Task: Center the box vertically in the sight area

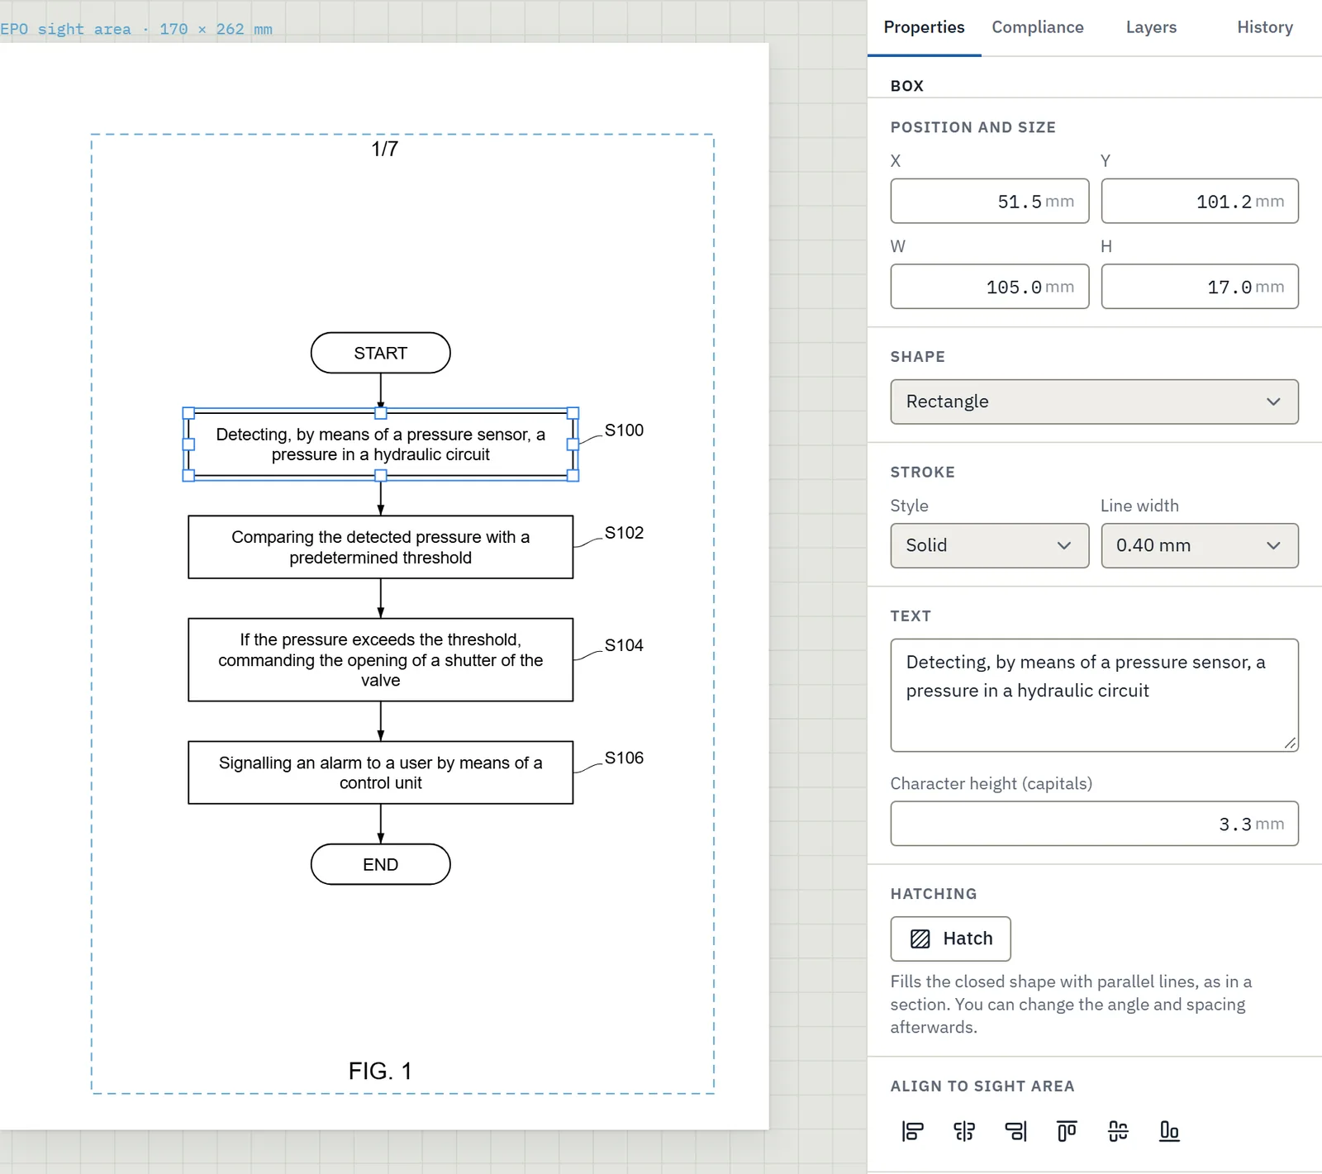Action: [1118, 1131]
